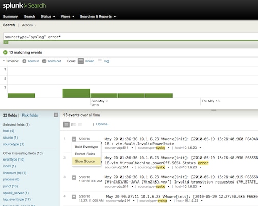Image resolution: width=258 pixels, height=206 pixels.
Task: Click the zoom in link
Action: tap(33, 61)
